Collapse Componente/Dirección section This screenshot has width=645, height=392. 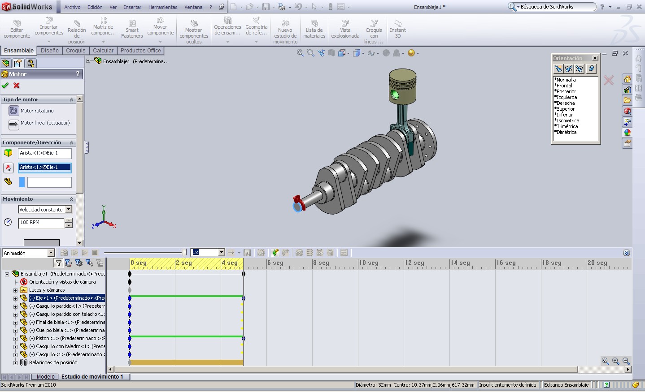click(71, 142)
